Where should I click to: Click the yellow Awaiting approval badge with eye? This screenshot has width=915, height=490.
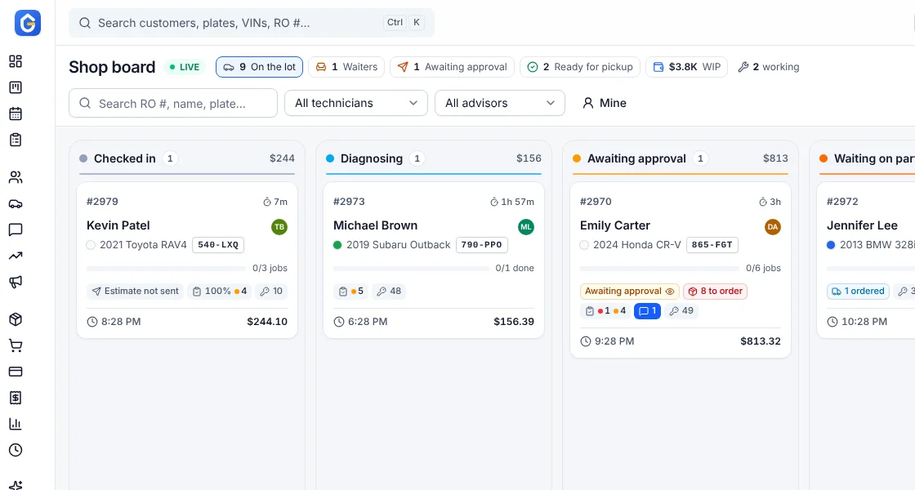630,291
